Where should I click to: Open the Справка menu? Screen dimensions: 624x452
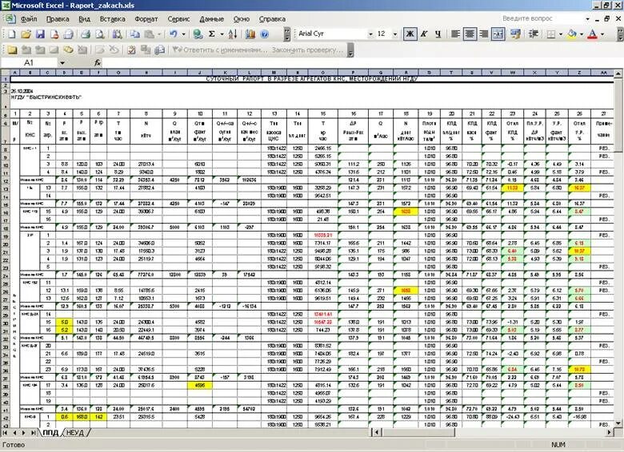[272, 18]
